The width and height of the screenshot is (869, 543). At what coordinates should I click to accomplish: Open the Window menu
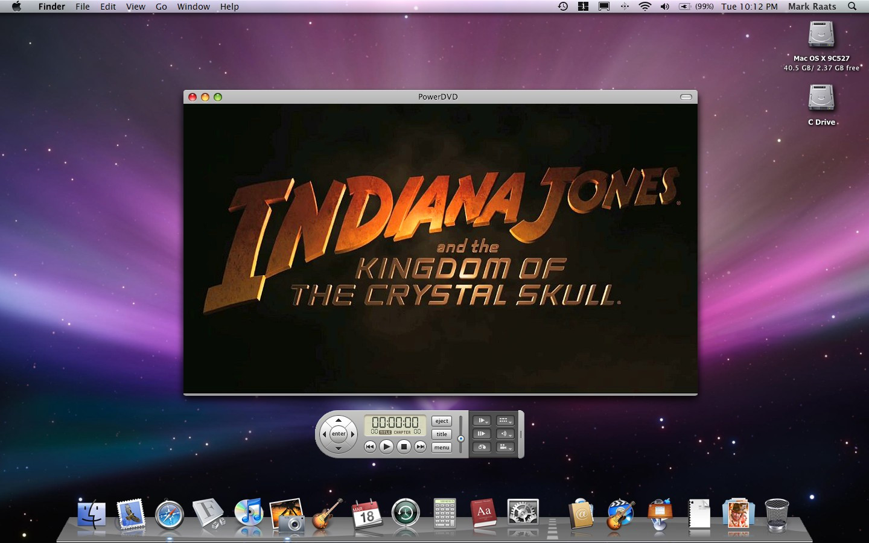[194, 7]
